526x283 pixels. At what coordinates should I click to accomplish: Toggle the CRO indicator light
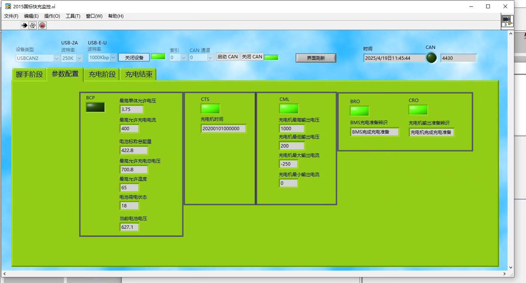[418, 110]
